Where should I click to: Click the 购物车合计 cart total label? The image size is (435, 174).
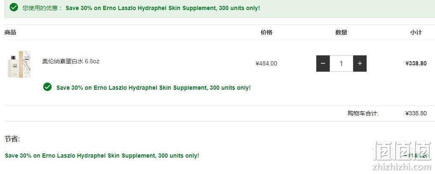coord(363,113)
